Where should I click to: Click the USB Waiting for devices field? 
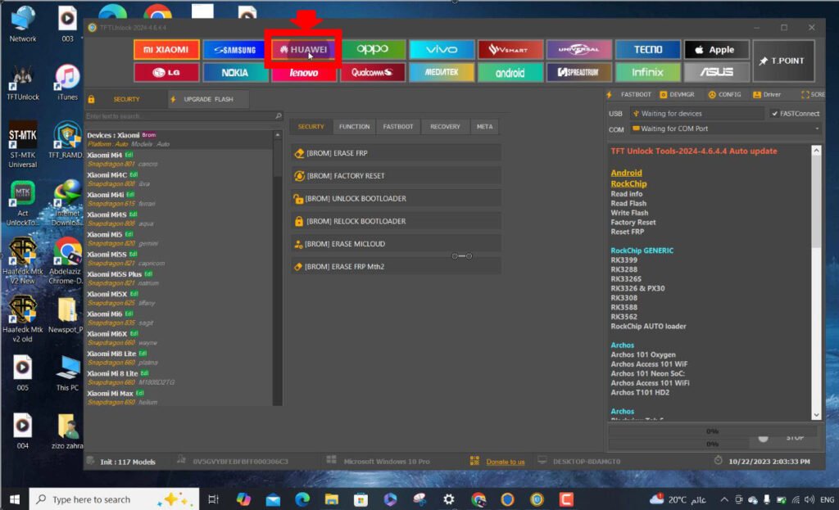click(x=697, y=114)
